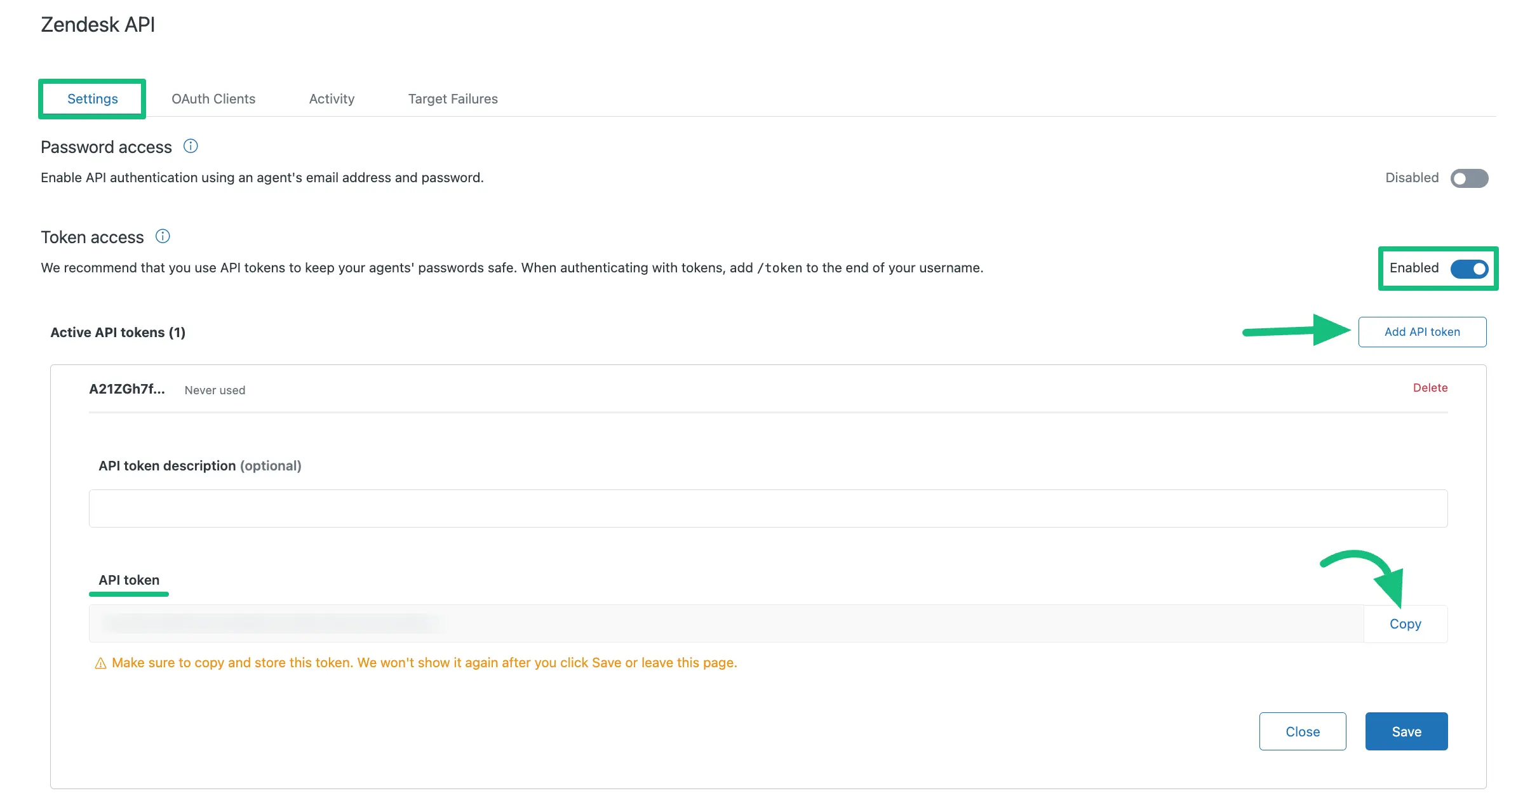Click the Settings tab
The width and height of the screenshot is (1537, 805).
[93, 98]
